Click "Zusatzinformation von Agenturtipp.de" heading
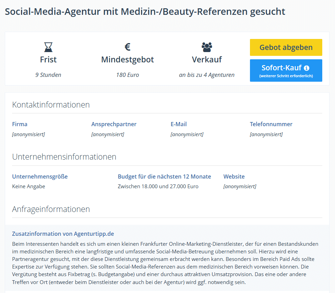Viewport: 335px width, 293px height. [x=63, y=234]
